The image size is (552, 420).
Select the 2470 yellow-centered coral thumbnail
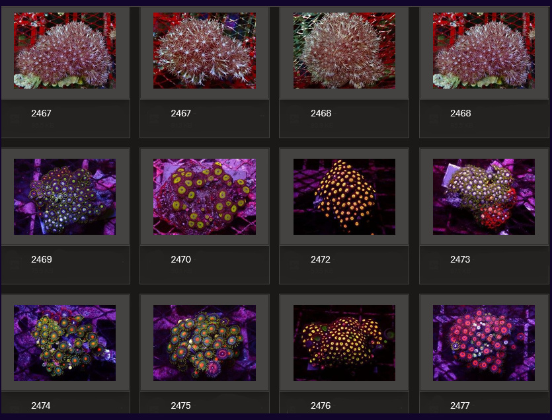tap(204, 196)
